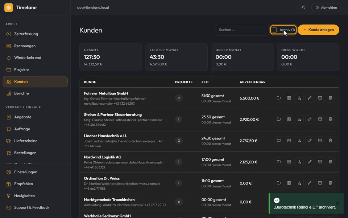Viewport: 348px width, 218px height.
Task: Edit Steiner & Partner Steuerberatung with pencil
Action: pos(310,119)
